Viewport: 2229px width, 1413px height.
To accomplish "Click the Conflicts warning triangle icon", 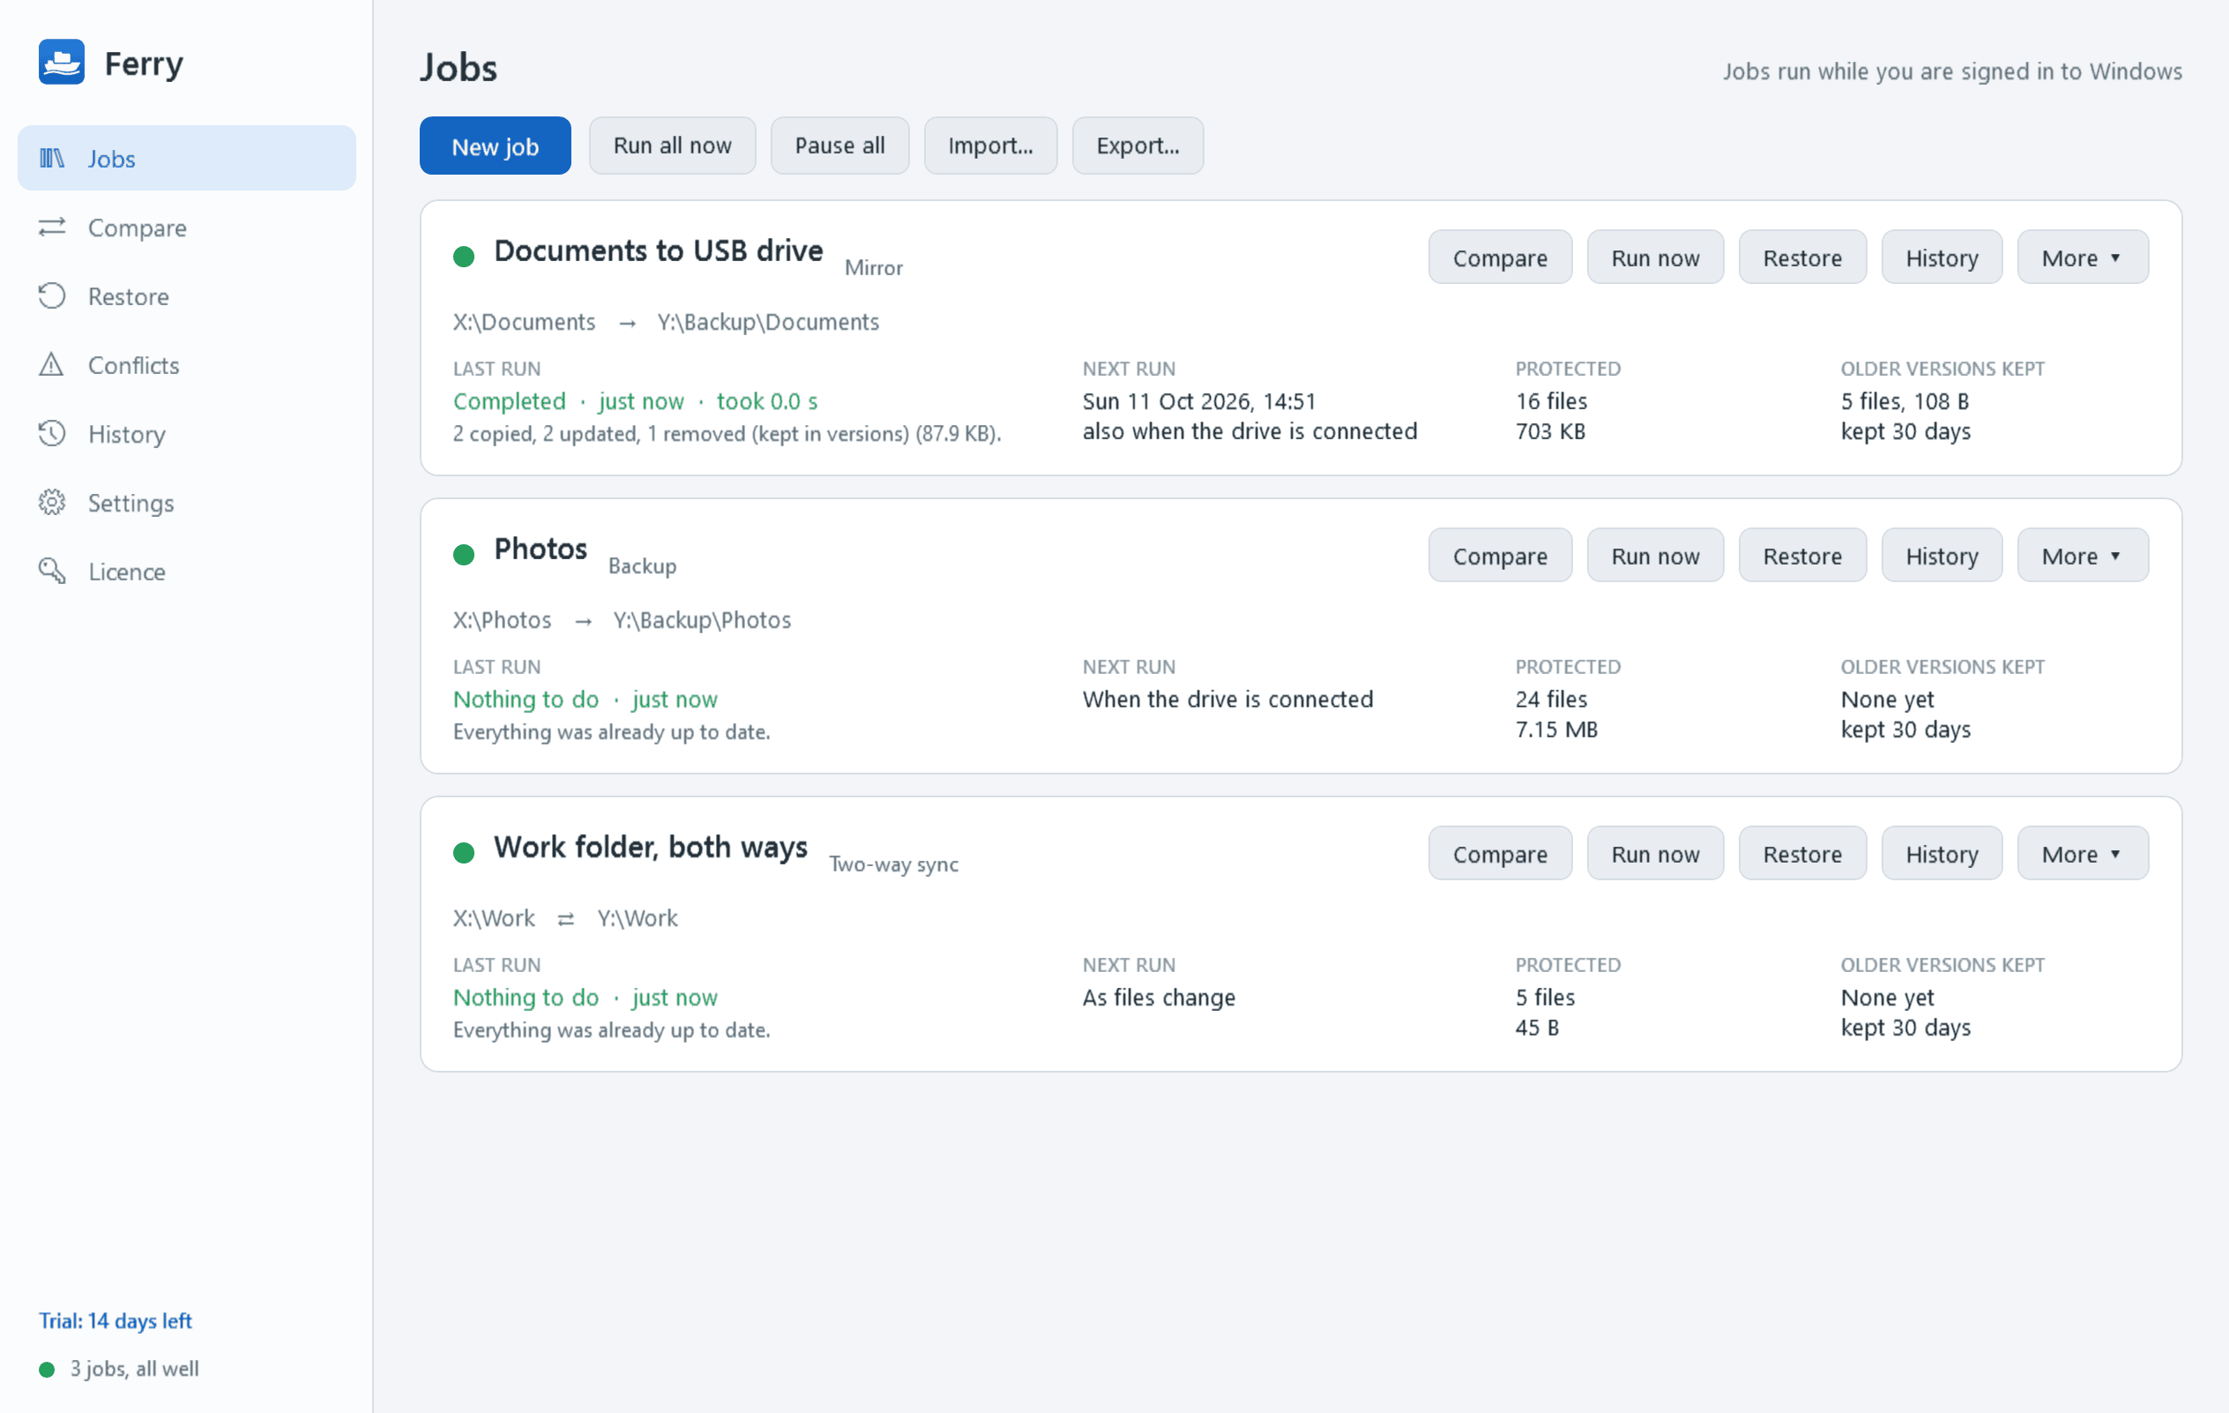I will 52,365.
